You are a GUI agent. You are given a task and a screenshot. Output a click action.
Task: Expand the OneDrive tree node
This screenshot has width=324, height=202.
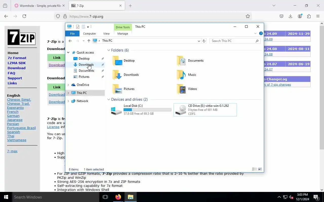pyautogui.click(x=68, y=85)
